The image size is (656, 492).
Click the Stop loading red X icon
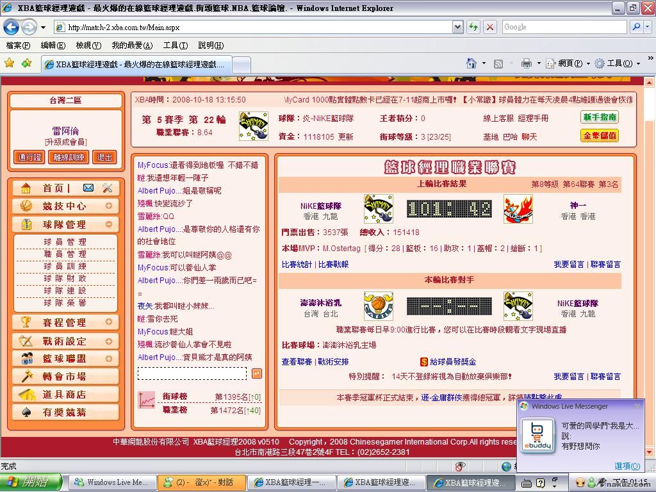point(489,27)
